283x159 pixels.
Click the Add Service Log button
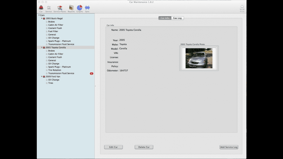229,147
